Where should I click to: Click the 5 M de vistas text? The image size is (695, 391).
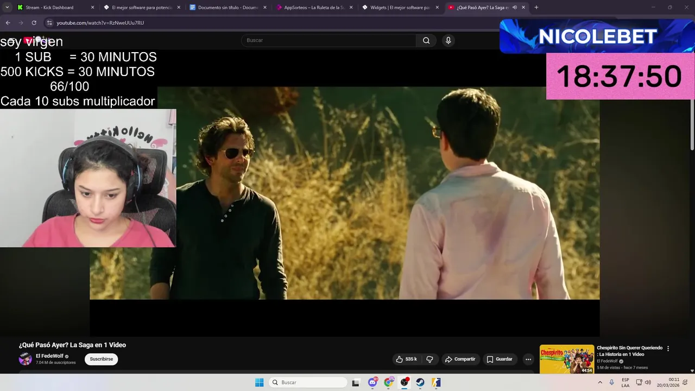tap(609, 368)
